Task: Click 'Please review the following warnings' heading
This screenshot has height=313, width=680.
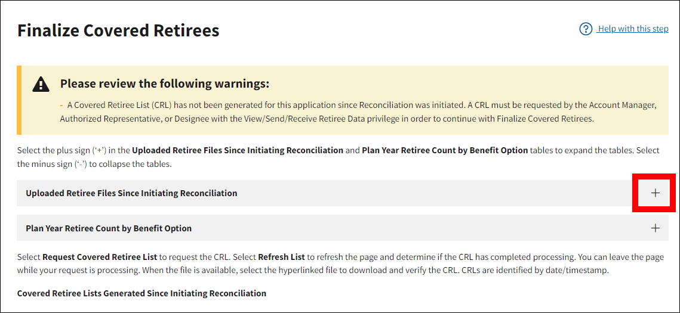Action: [x=165, y=83]
